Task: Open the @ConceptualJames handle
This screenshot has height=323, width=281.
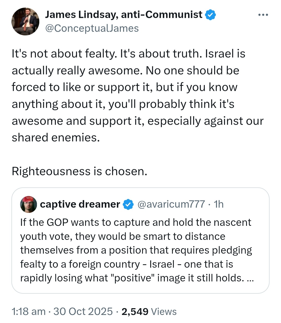Action: pyautogui.click(x=92, y=28)
